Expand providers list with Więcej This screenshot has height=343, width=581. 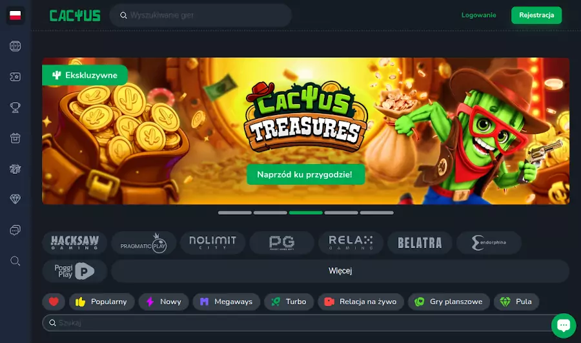[x=340, y=271]
